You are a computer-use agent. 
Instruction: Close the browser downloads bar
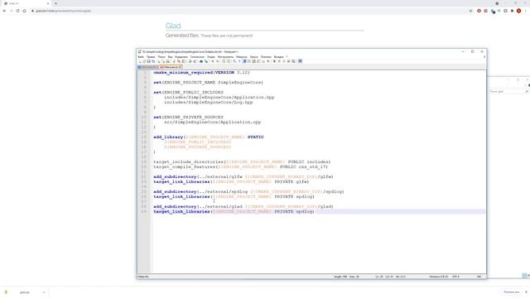click(526, 292)
